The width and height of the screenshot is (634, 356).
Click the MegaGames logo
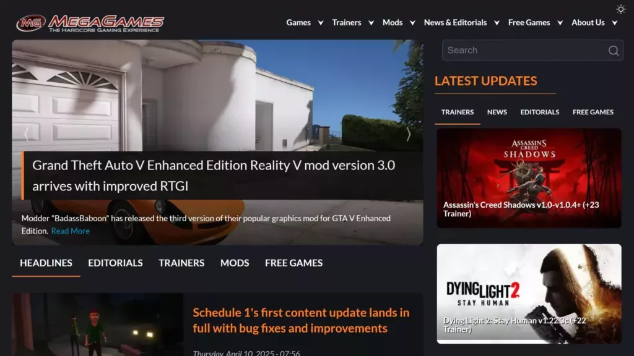(90, 23)
